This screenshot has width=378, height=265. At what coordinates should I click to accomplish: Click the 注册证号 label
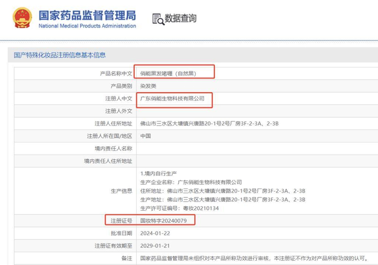click(122, 221)
